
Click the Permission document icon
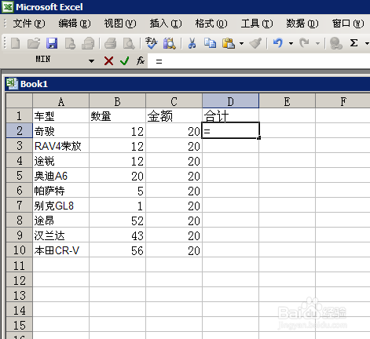coord(70,43)
